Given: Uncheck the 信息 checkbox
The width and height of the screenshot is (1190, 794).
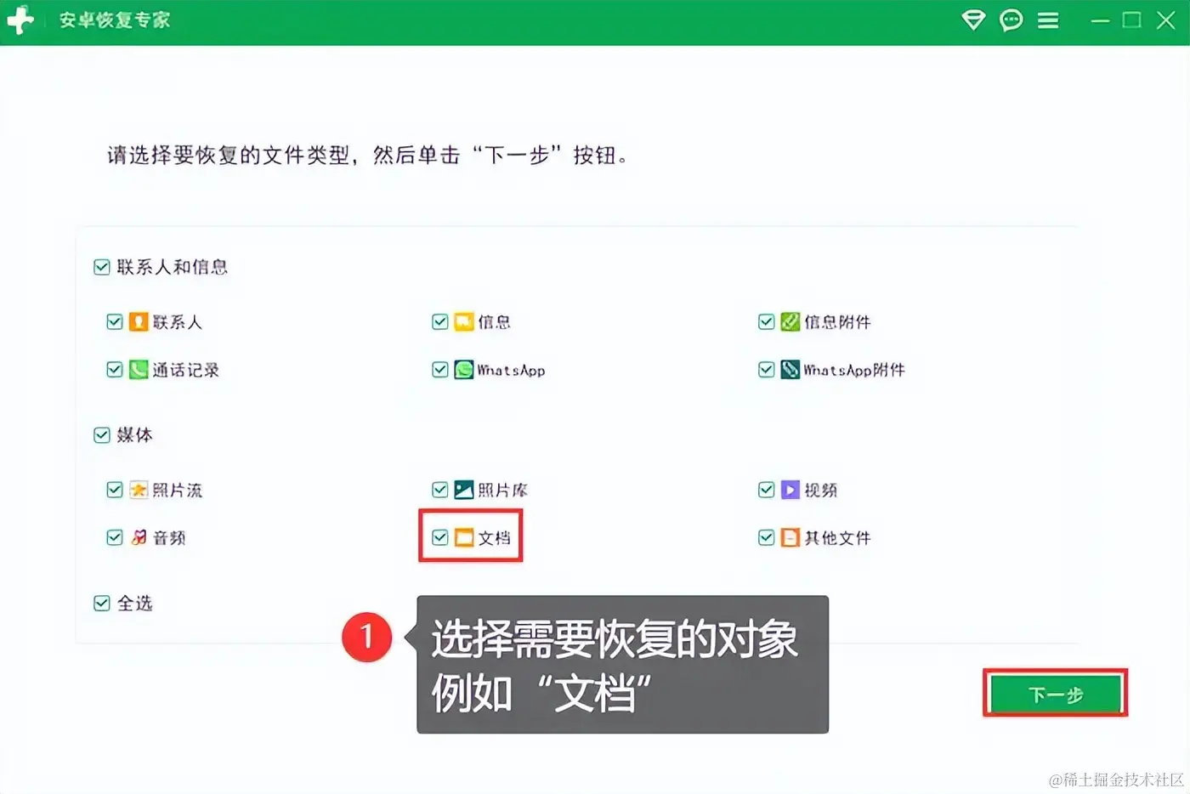Looking at the screenshot, I should (440, 322).
